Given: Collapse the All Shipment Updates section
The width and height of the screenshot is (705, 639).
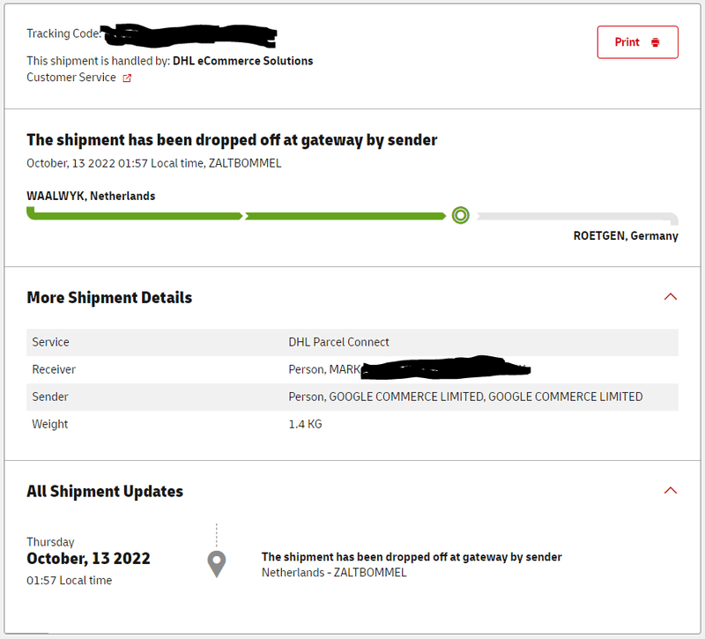Looking at the screenshot, I should coord(670,490).
